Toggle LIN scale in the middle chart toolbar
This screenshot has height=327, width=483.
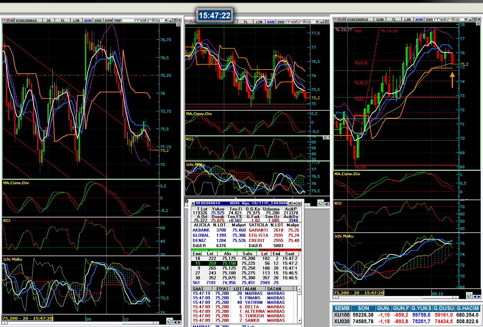259,22
